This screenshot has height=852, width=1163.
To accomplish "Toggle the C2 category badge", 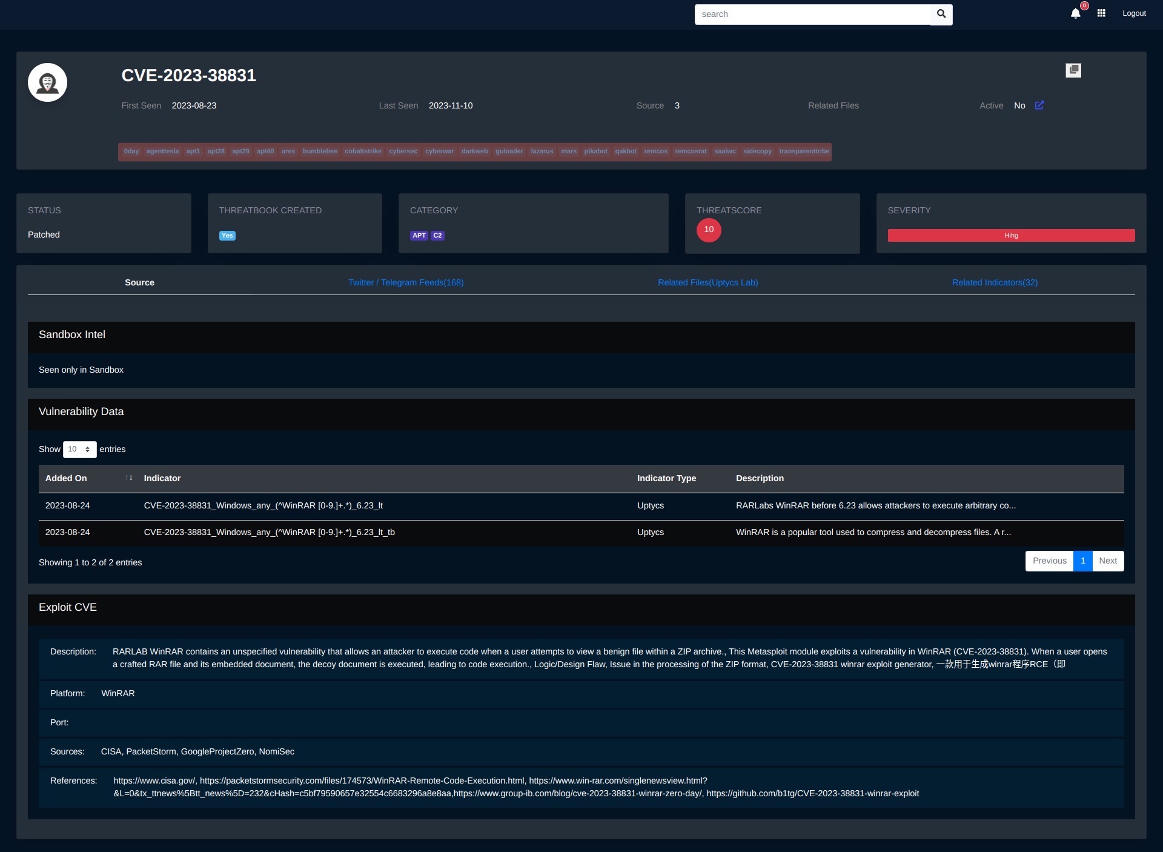I will coord(438,235).
